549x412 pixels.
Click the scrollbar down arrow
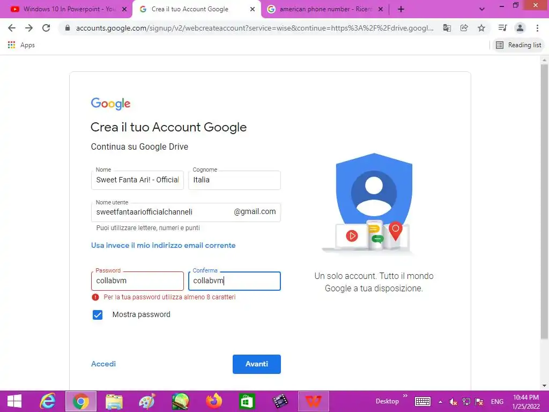(x=544, y=386)
